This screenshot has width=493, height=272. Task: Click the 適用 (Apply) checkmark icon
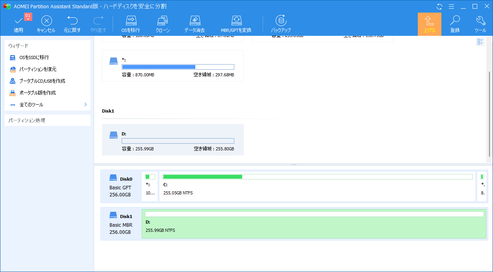click(18, 21)
